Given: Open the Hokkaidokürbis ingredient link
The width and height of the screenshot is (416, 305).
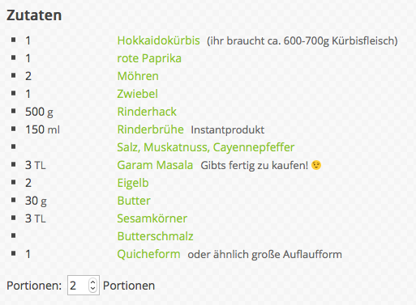Looking at the screenshot, I should coord(158,40).
